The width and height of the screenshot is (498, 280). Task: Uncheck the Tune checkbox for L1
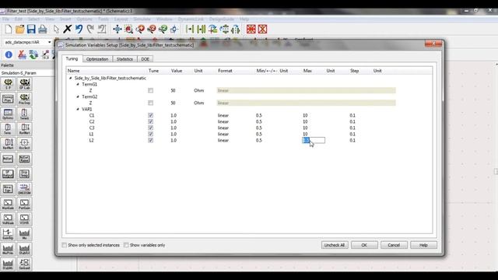point(150,134)
